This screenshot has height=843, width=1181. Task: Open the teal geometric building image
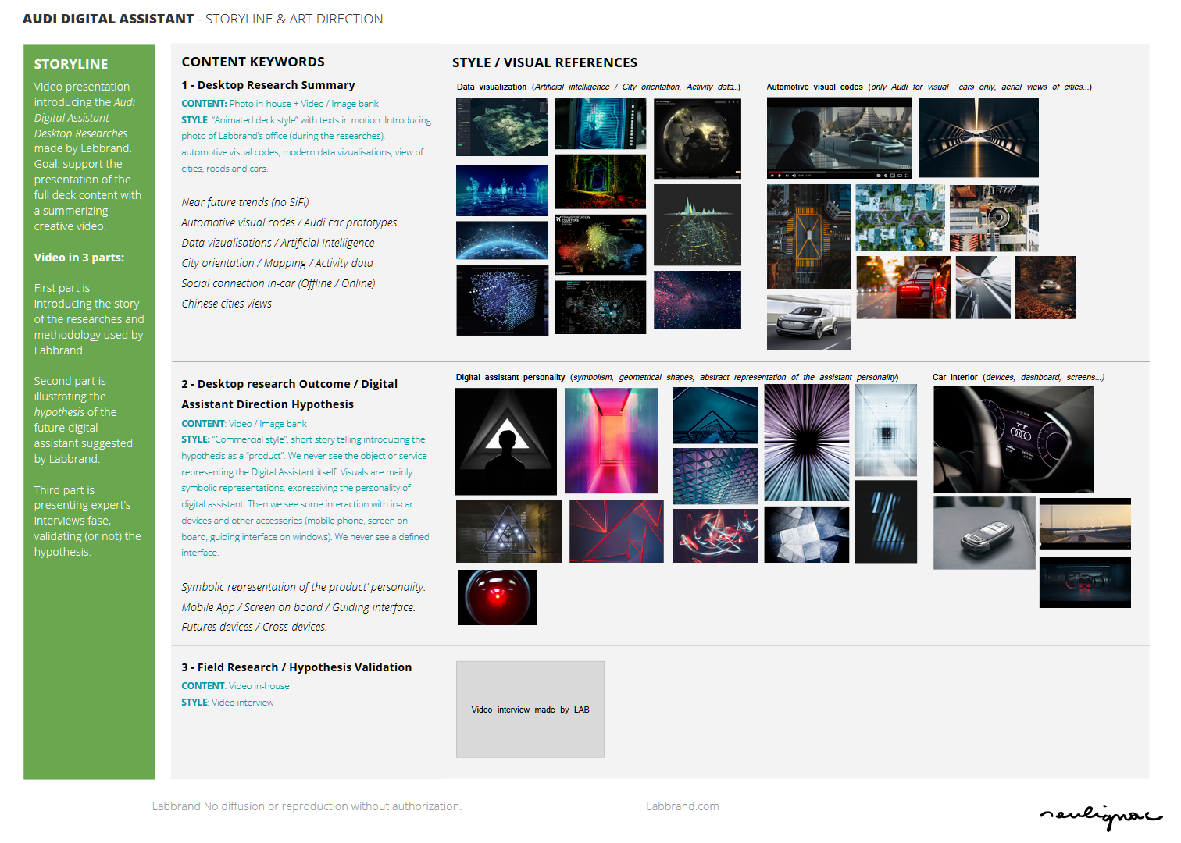715,415
